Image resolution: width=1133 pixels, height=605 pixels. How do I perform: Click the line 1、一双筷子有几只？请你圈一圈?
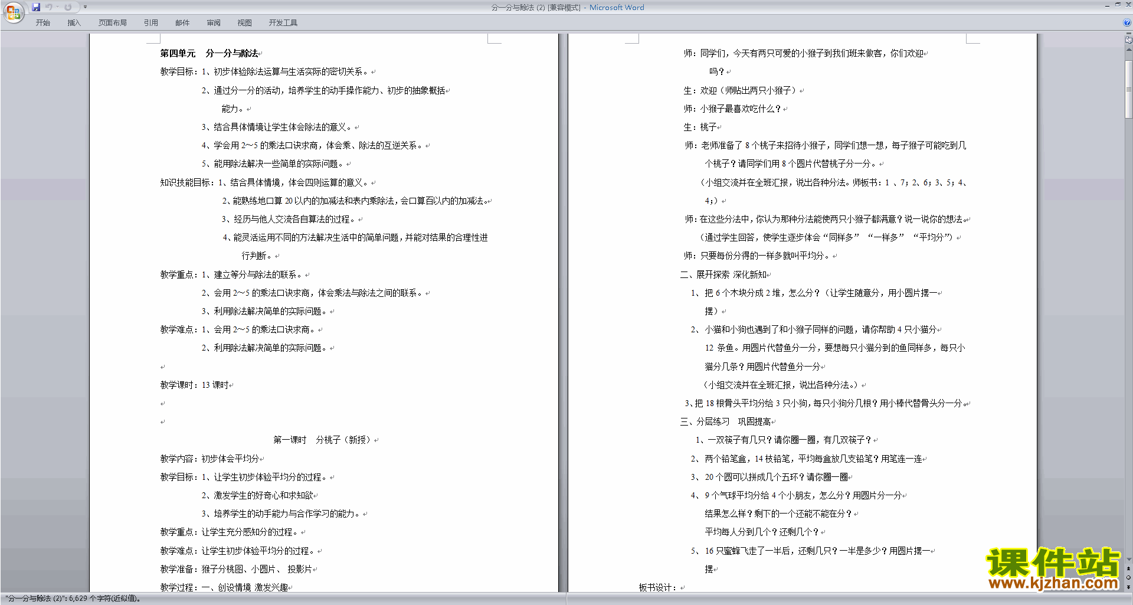784,440
